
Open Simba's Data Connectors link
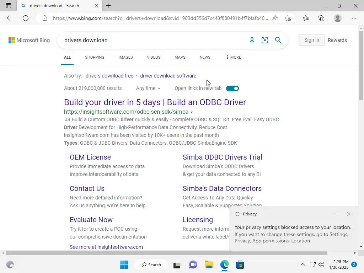[222, 188]
